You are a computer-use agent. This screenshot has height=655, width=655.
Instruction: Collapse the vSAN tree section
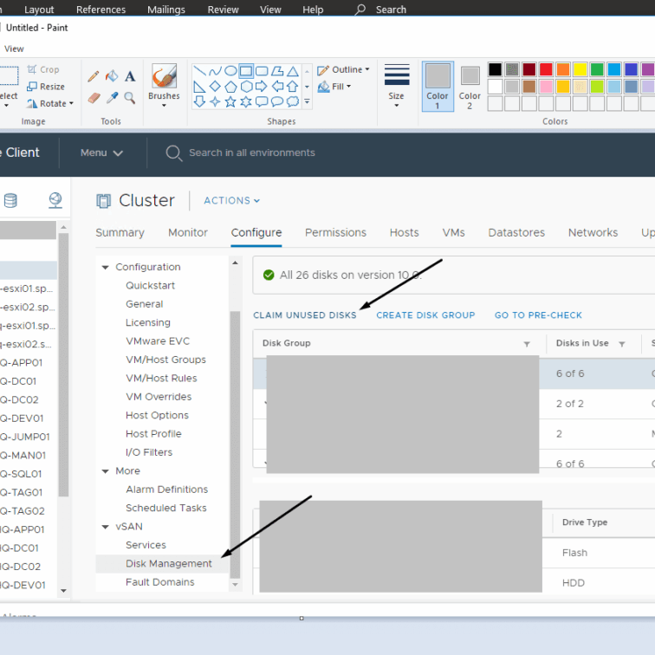pyautogui.click(x=106, y=527)
